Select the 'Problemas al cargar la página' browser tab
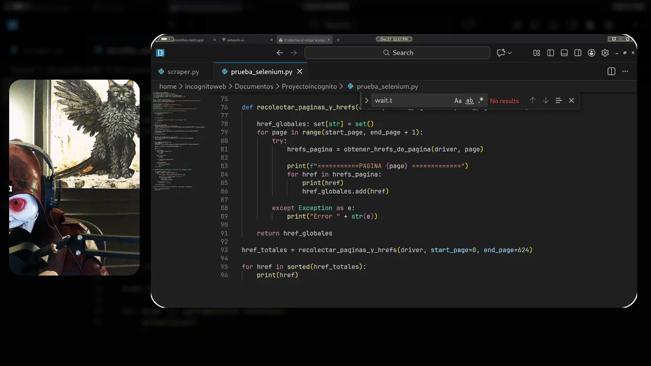The image size is (651, 366). click(x=304, y=40)
